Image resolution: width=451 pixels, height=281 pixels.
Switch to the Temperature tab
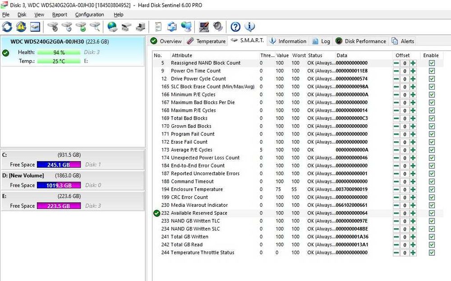[x=206, y=41]
